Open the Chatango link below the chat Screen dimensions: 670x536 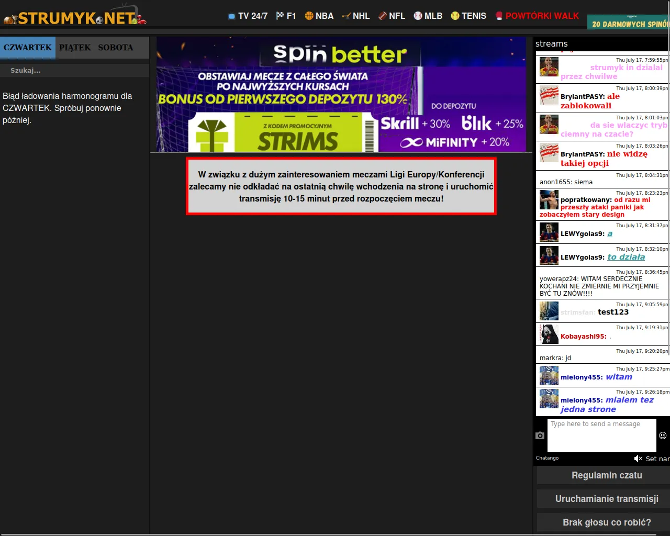[547, 458]
